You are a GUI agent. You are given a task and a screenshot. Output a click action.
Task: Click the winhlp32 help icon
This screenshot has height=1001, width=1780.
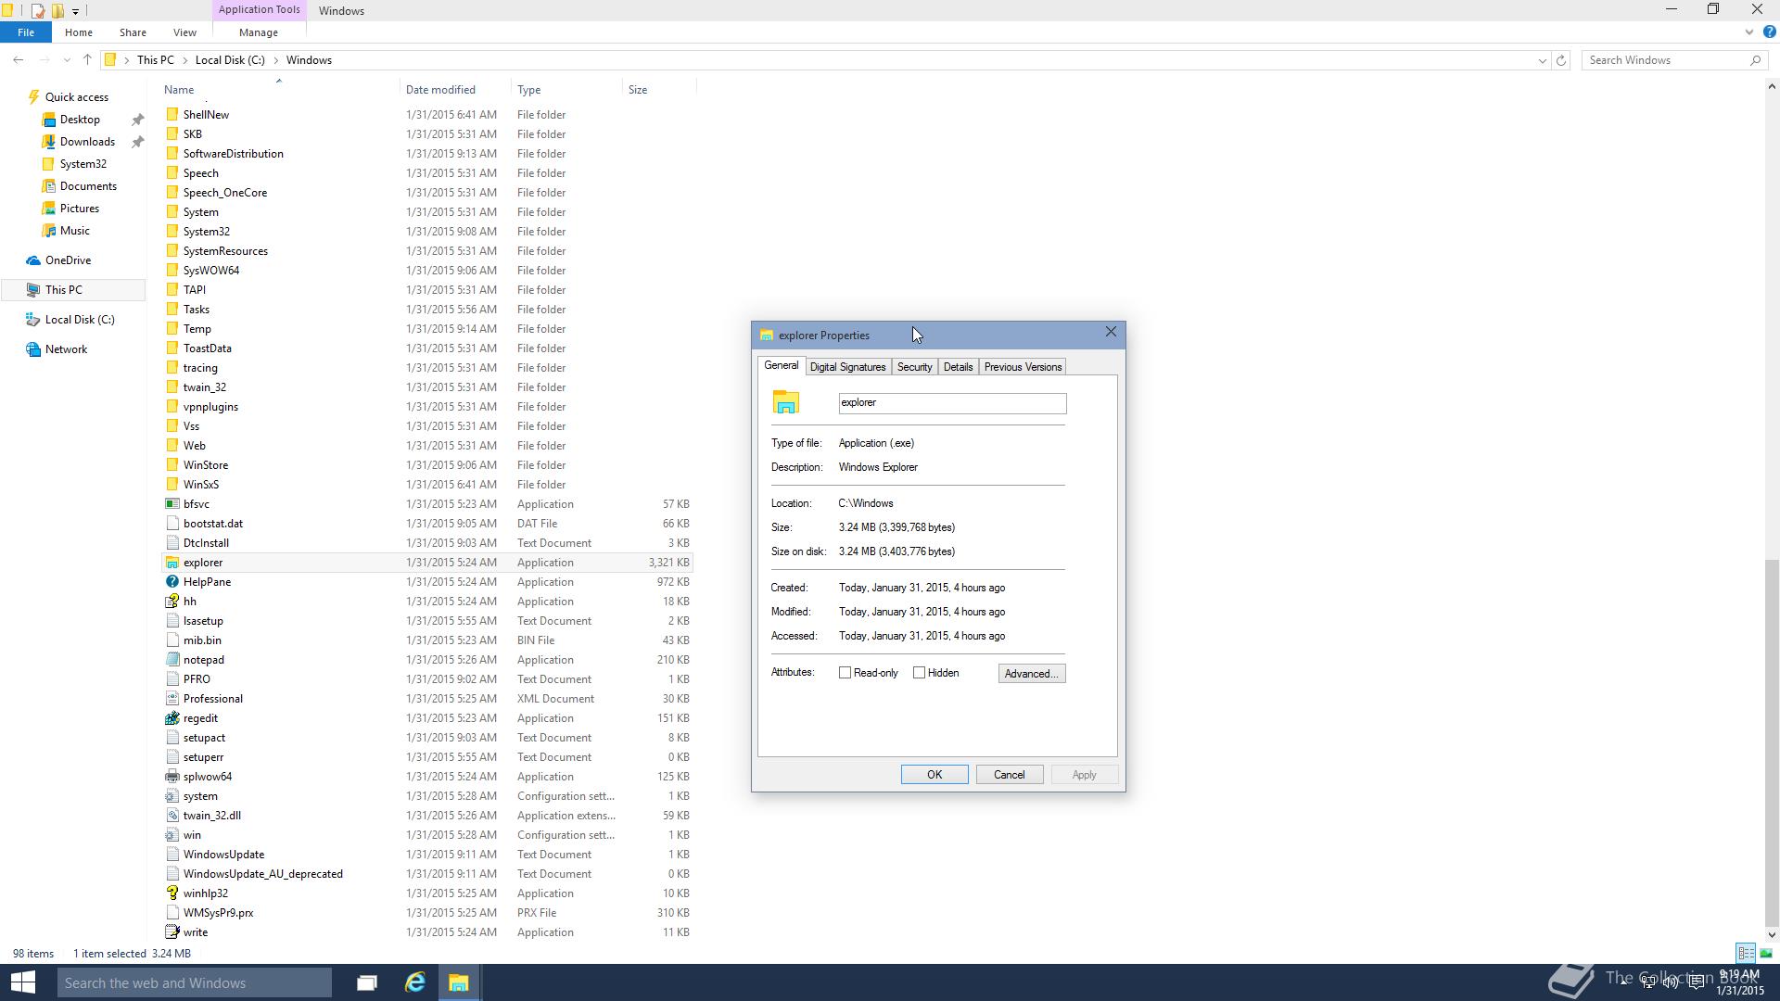(172, 893)
